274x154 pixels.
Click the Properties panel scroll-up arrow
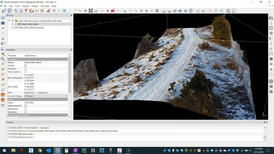pyautogui.click(x=69, y=55)
